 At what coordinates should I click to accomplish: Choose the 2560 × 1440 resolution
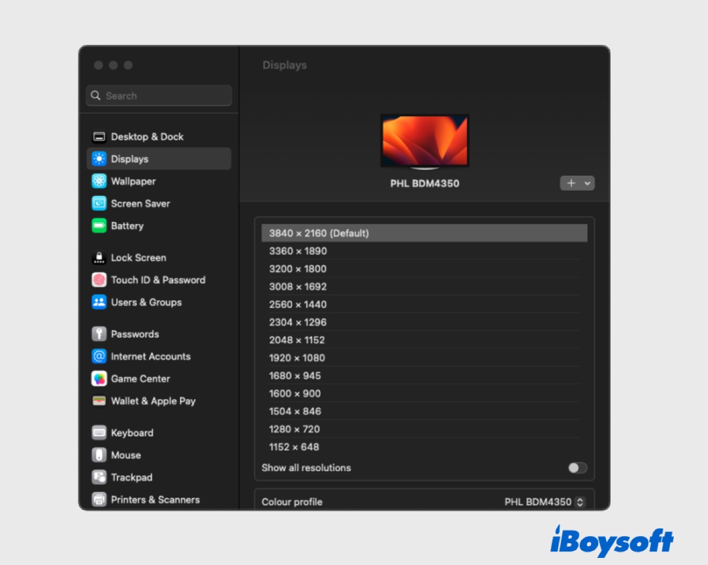(424, 304)
